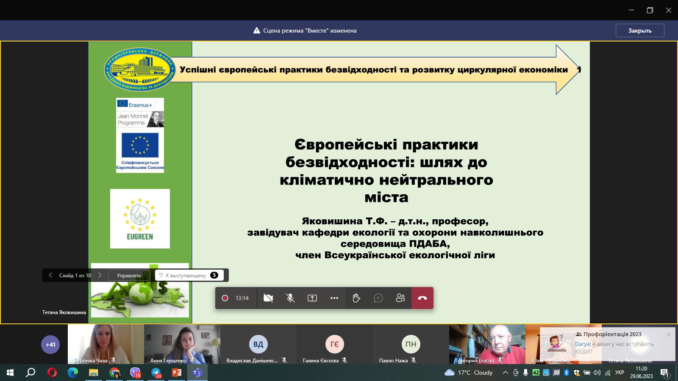
Task: Expand hidden system tray icons
Action: pyautogui.click(x=504, y=373)
